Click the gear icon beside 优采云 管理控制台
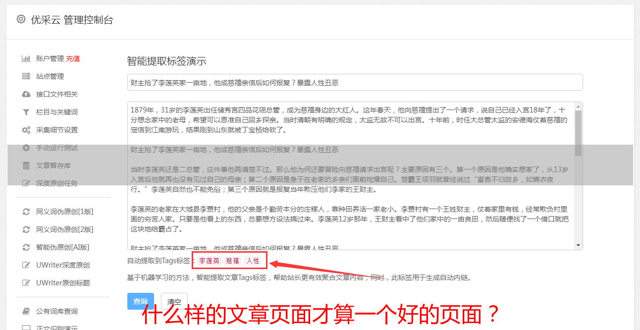640x330 pixels. click(x=21, y=19)
